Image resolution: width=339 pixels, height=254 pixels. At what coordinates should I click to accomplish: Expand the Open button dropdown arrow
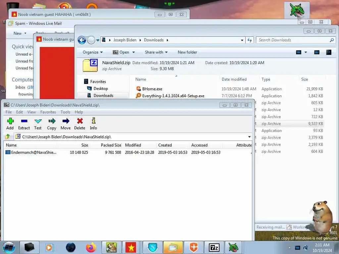[x=134, y=52]
